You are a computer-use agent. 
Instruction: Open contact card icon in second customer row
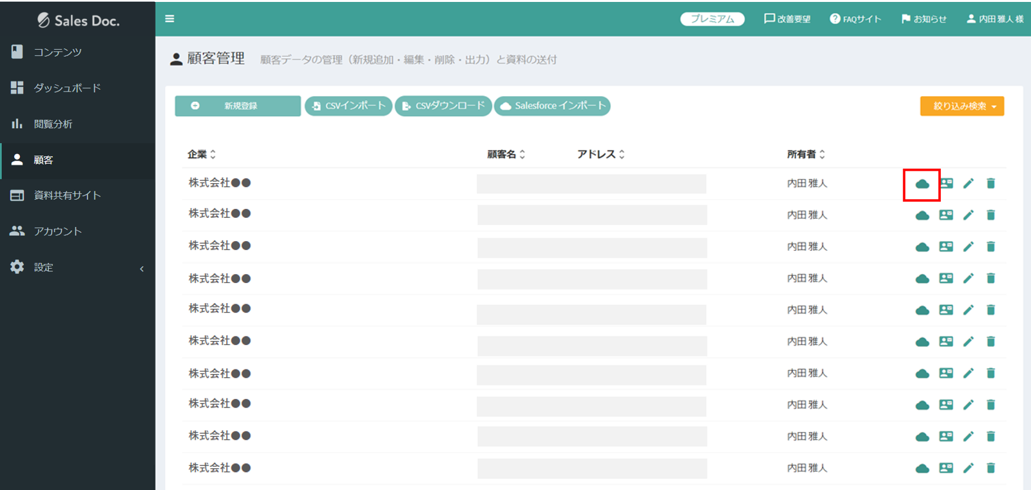click(945, 215)
